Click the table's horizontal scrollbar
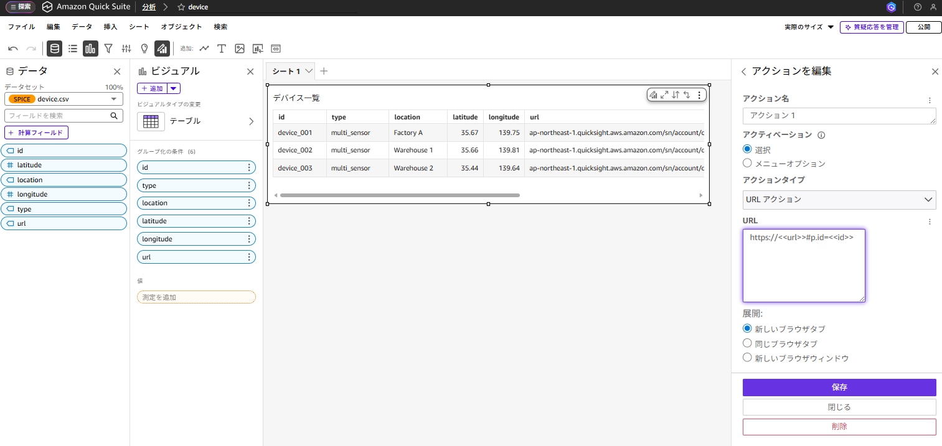The image size is (942, 446). point(399,195)
